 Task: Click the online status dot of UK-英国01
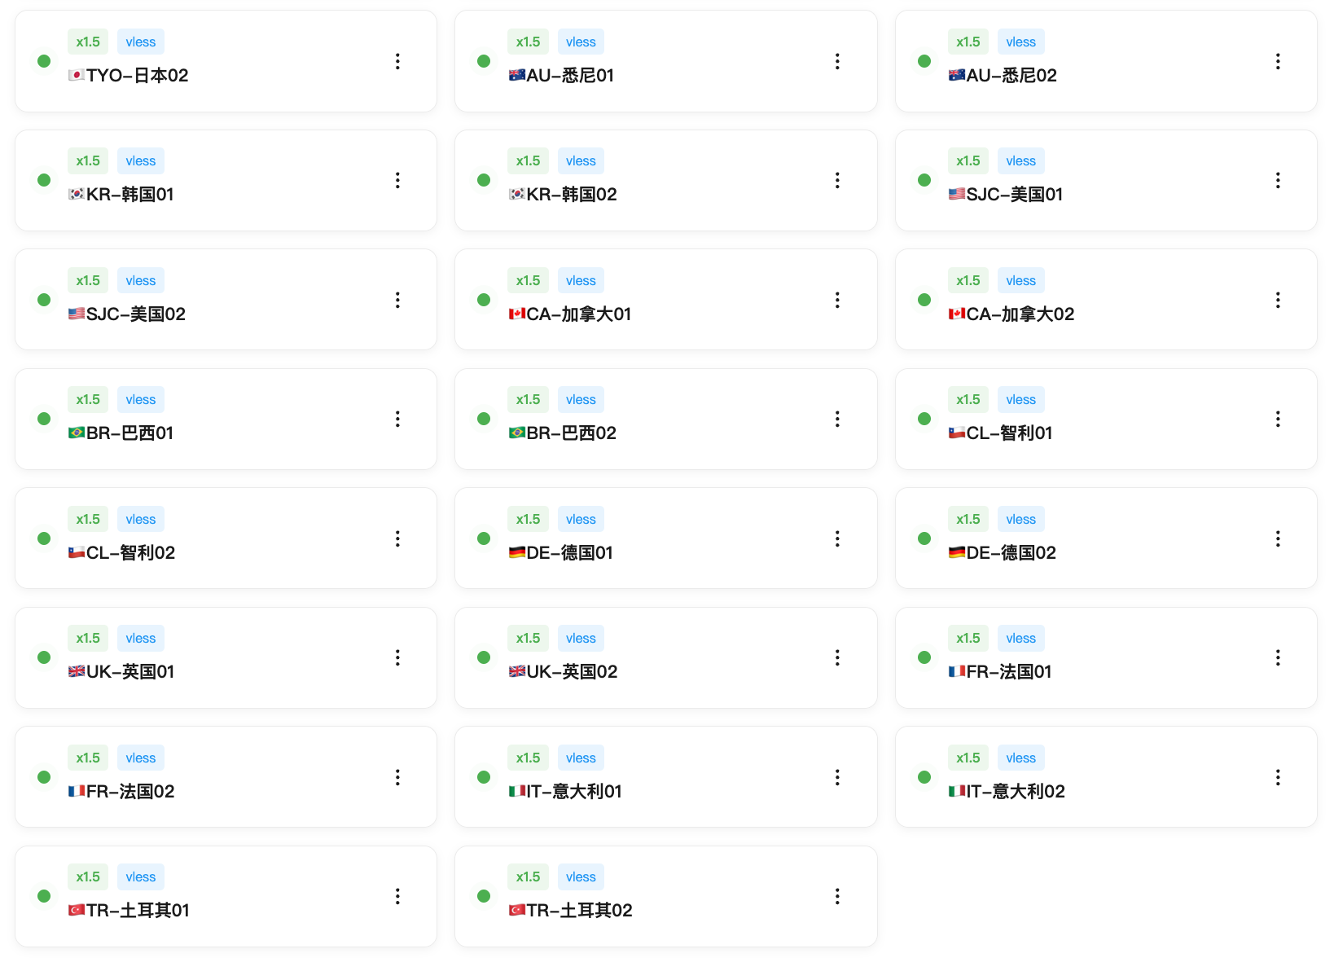pos(44,657)
